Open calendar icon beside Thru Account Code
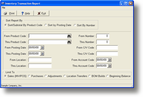The width and height of the screenshot is (143, 97). (x=109, y=66)
